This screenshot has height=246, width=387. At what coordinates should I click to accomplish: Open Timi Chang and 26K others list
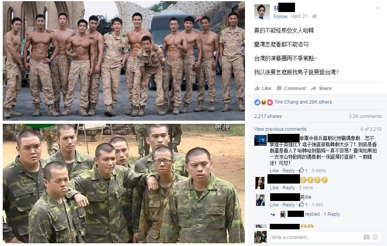(x=303, y=102)
